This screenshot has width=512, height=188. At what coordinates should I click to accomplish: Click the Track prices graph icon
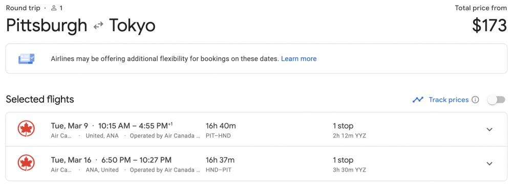(x=418, y=100)
